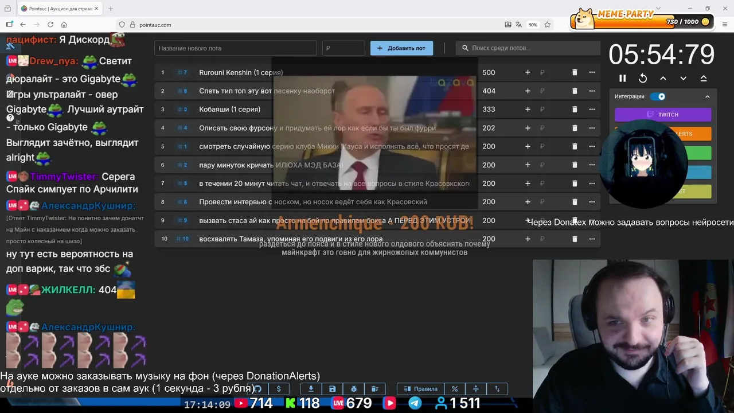Image resolution: width=734 pixels, height=413 pixels.
Task: Open options for the Микки Мауса lot
Action: [592, 146]
